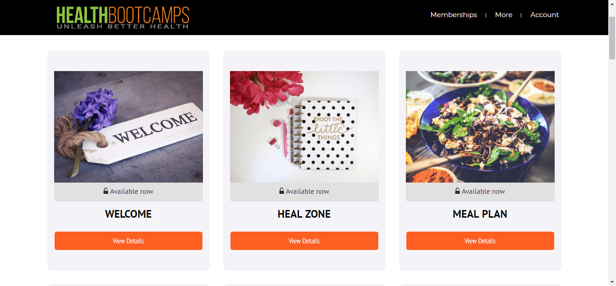Open the Memberships menu
The height and width of the screenshot is (286, 616).
[454, 15]
